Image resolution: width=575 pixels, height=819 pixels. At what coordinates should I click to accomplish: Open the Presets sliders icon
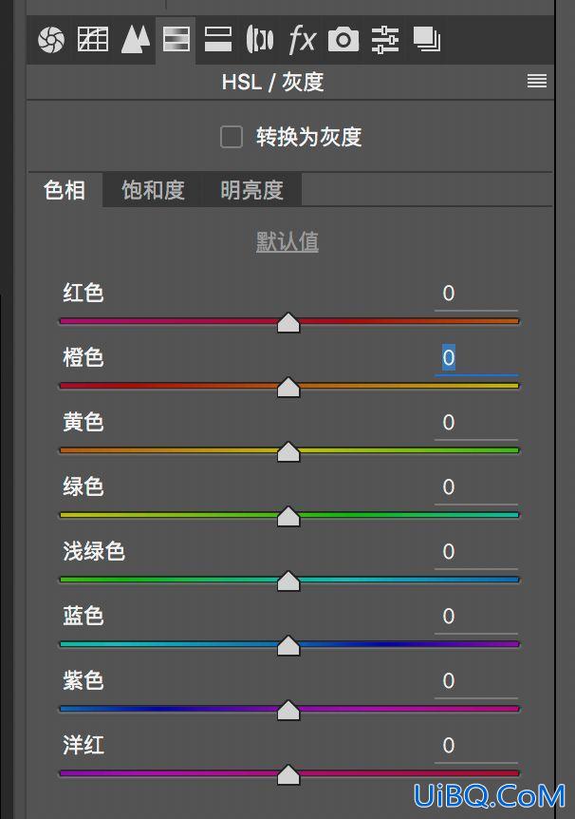(x=385, y=40)
